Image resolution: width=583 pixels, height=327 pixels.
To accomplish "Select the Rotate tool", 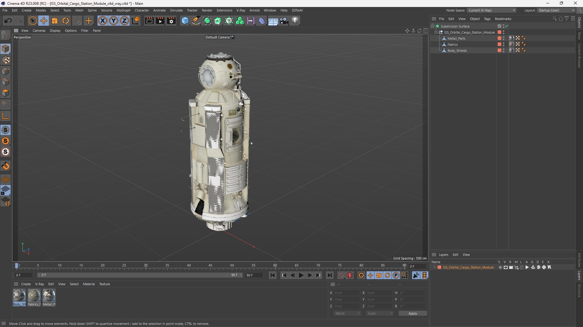I will (66, 21).
